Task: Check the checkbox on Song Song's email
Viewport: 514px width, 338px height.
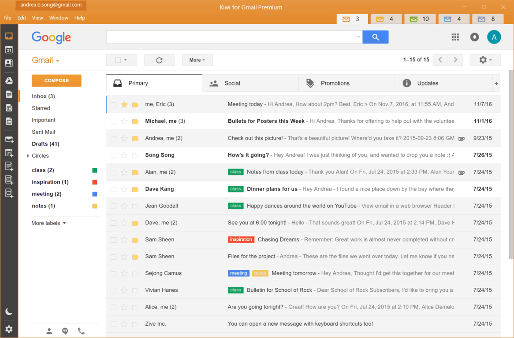Action: tap(113, 155)
